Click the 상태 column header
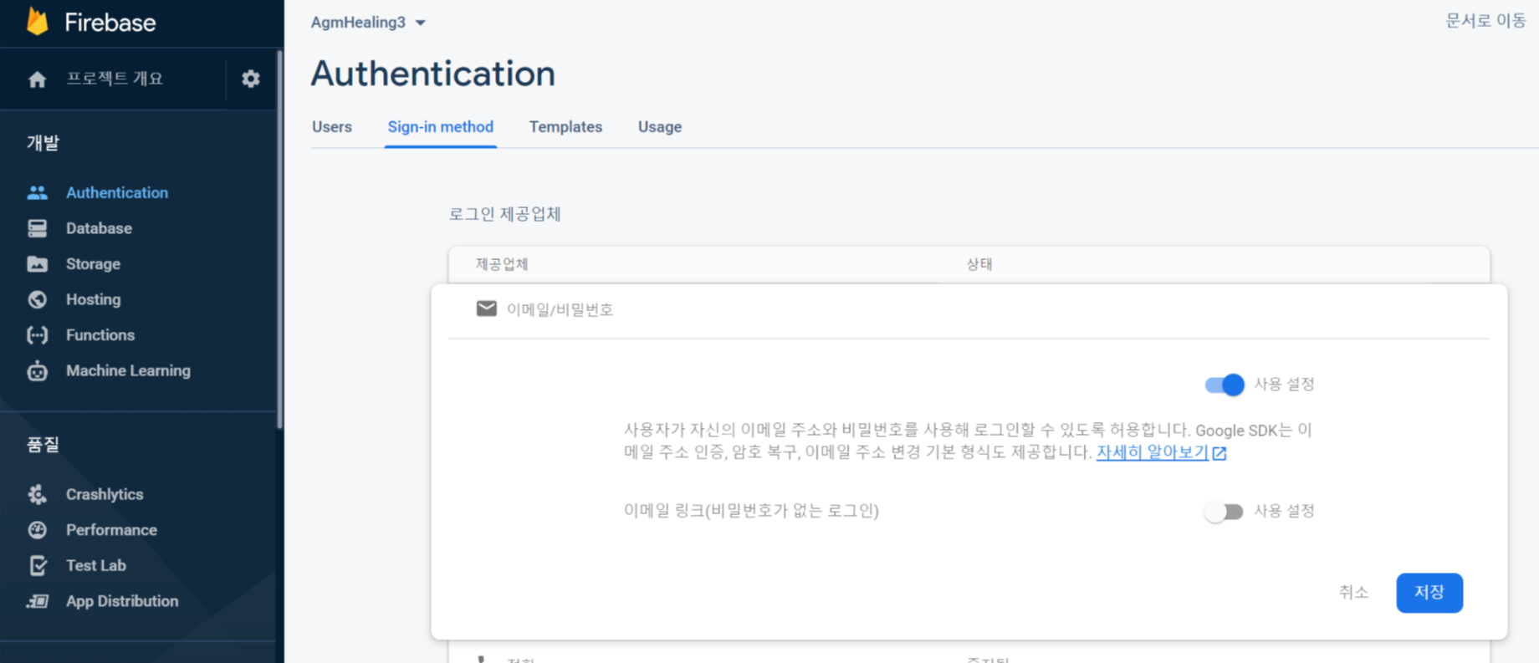 pos(979,264)
